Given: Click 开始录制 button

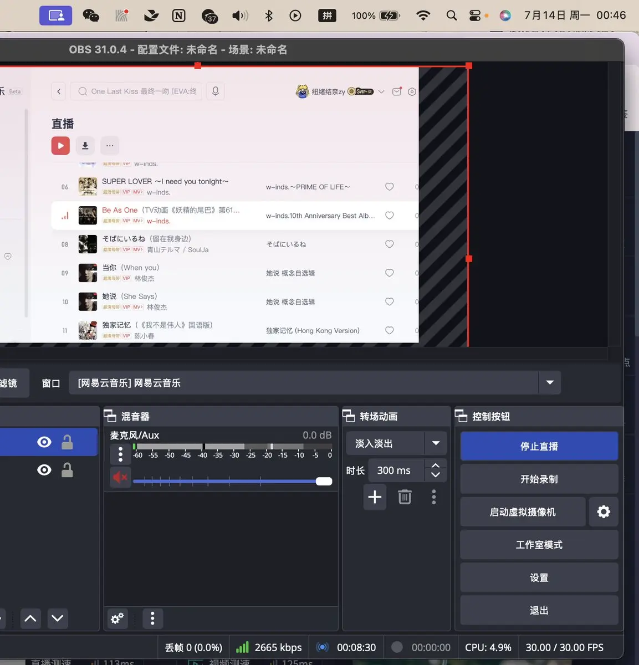Looking at the screenshot, I should click(539, 479).
